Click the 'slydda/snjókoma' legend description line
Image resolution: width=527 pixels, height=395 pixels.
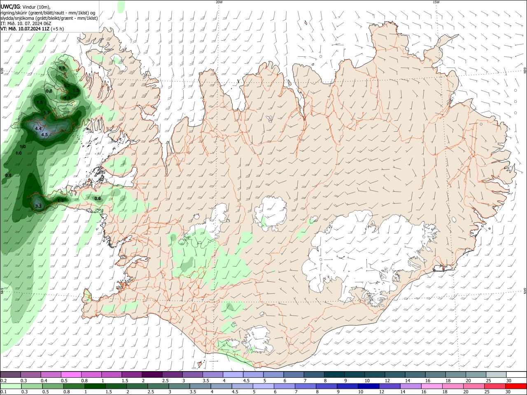(x=49, y=18)
